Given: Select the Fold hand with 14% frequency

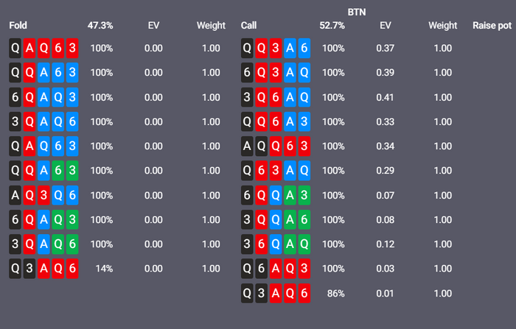Looking at the screenshot, I should click(43, 269).
